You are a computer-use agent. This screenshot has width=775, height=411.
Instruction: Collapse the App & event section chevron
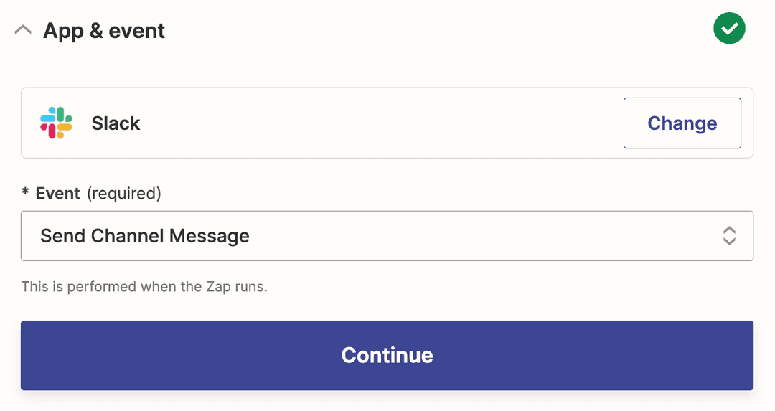point(23,31)
